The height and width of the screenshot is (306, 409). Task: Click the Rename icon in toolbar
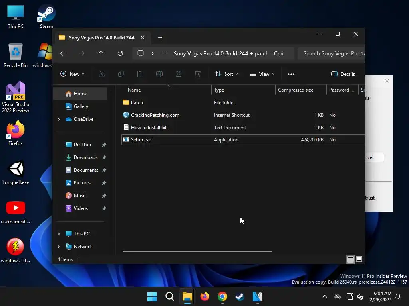159,74
